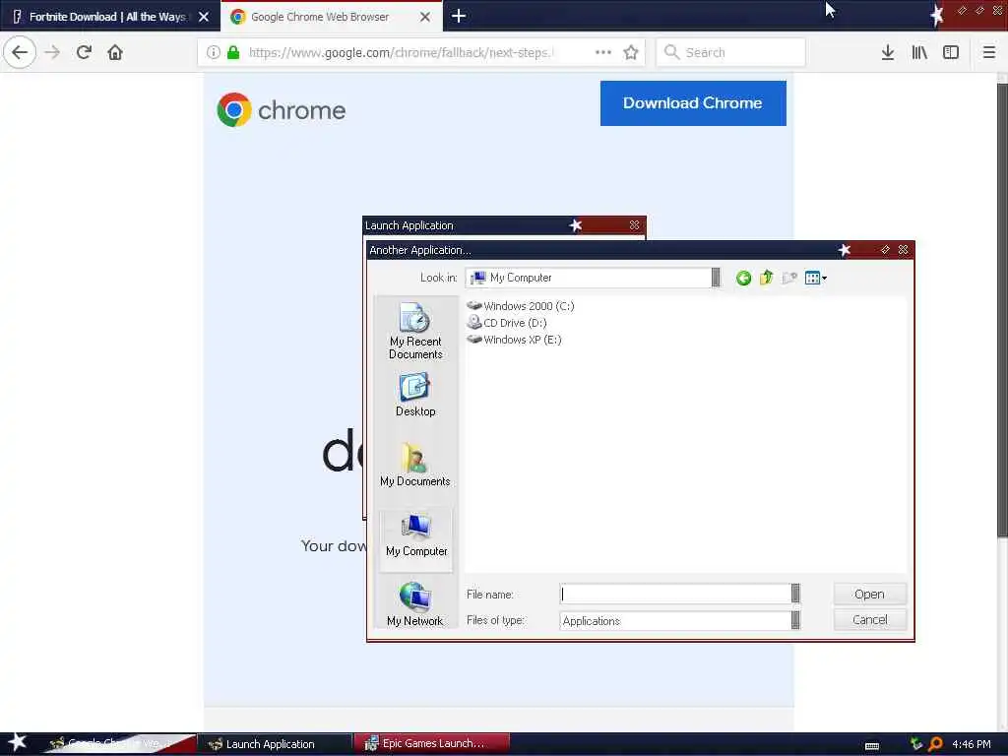Open the Firefox hamburger menu
The image size is (1008, 756).
[988, 52]
